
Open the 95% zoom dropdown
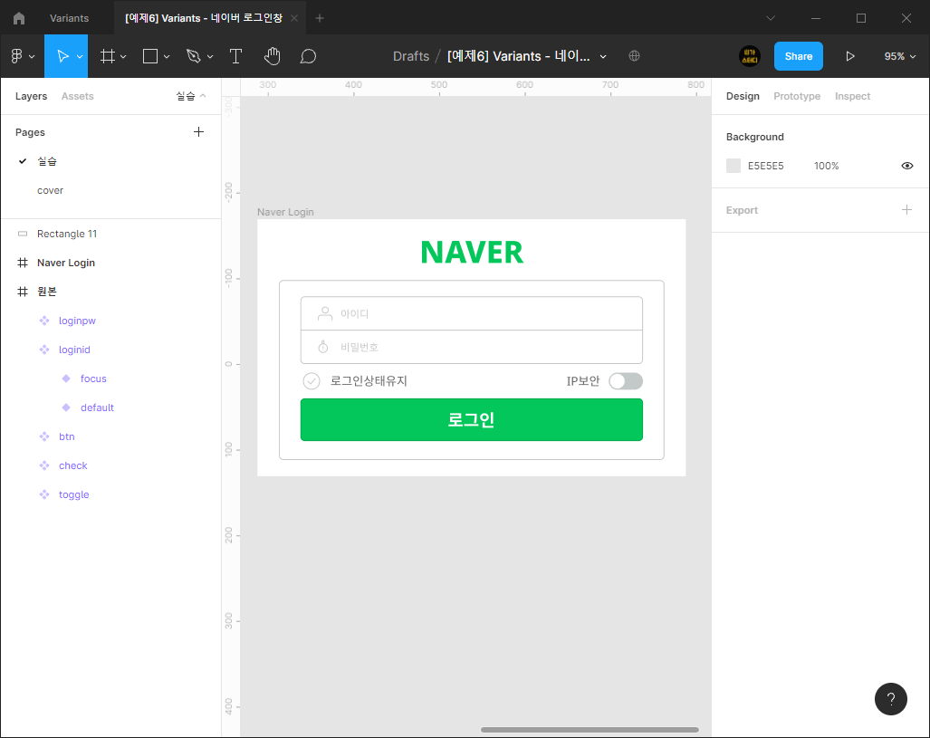point(900,56)
